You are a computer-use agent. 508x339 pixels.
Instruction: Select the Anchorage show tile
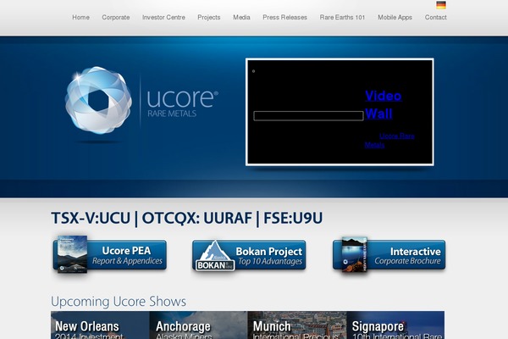tap(199, 325)
